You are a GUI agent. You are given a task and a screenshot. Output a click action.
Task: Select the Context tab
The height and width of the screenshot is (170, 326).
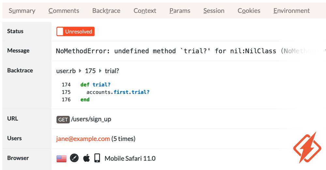point(145,11)
